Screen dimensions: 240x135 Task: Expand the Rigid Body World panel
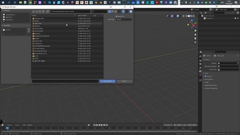pos(211,85)
